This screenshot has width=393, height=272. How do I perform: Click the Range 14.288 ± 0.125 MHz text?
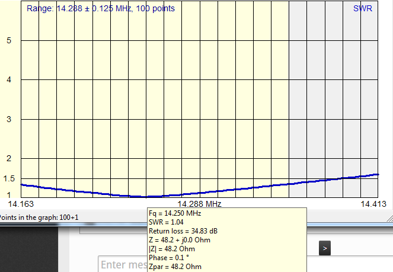(101, 9)
